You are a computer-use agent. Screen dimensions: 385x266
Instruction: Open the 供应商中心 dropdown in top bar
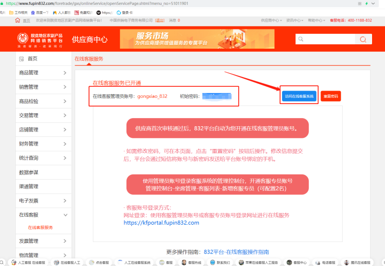click(x=271, y=20)
